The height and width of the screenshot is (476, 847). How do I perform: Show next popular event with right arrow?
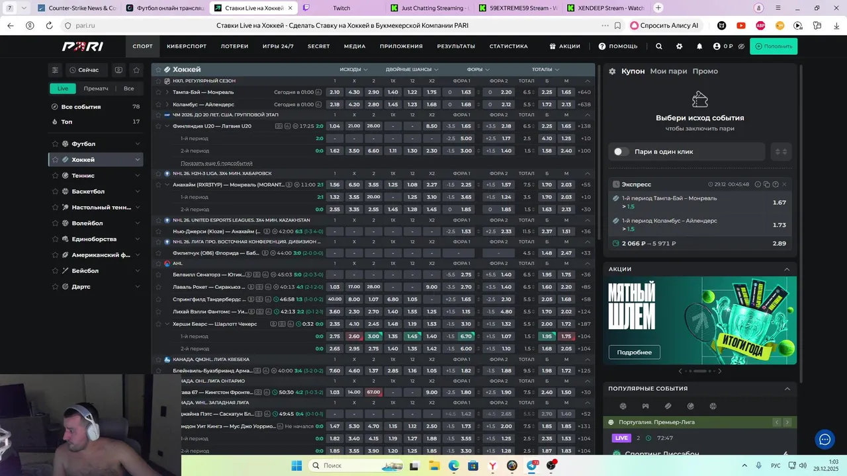pyautogui.click(x=787, y=422)
